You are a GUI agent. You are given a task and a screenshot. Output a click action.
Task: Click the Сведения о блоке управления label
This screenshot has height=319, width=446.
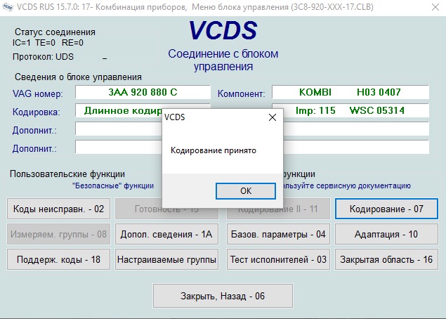[78, 77]
